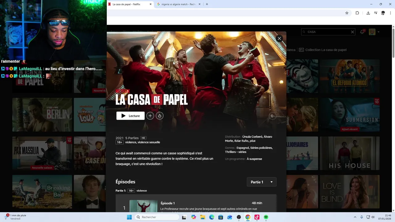The image size is (395, 222).
Task: Open a new browser tab
Action: 207,4
